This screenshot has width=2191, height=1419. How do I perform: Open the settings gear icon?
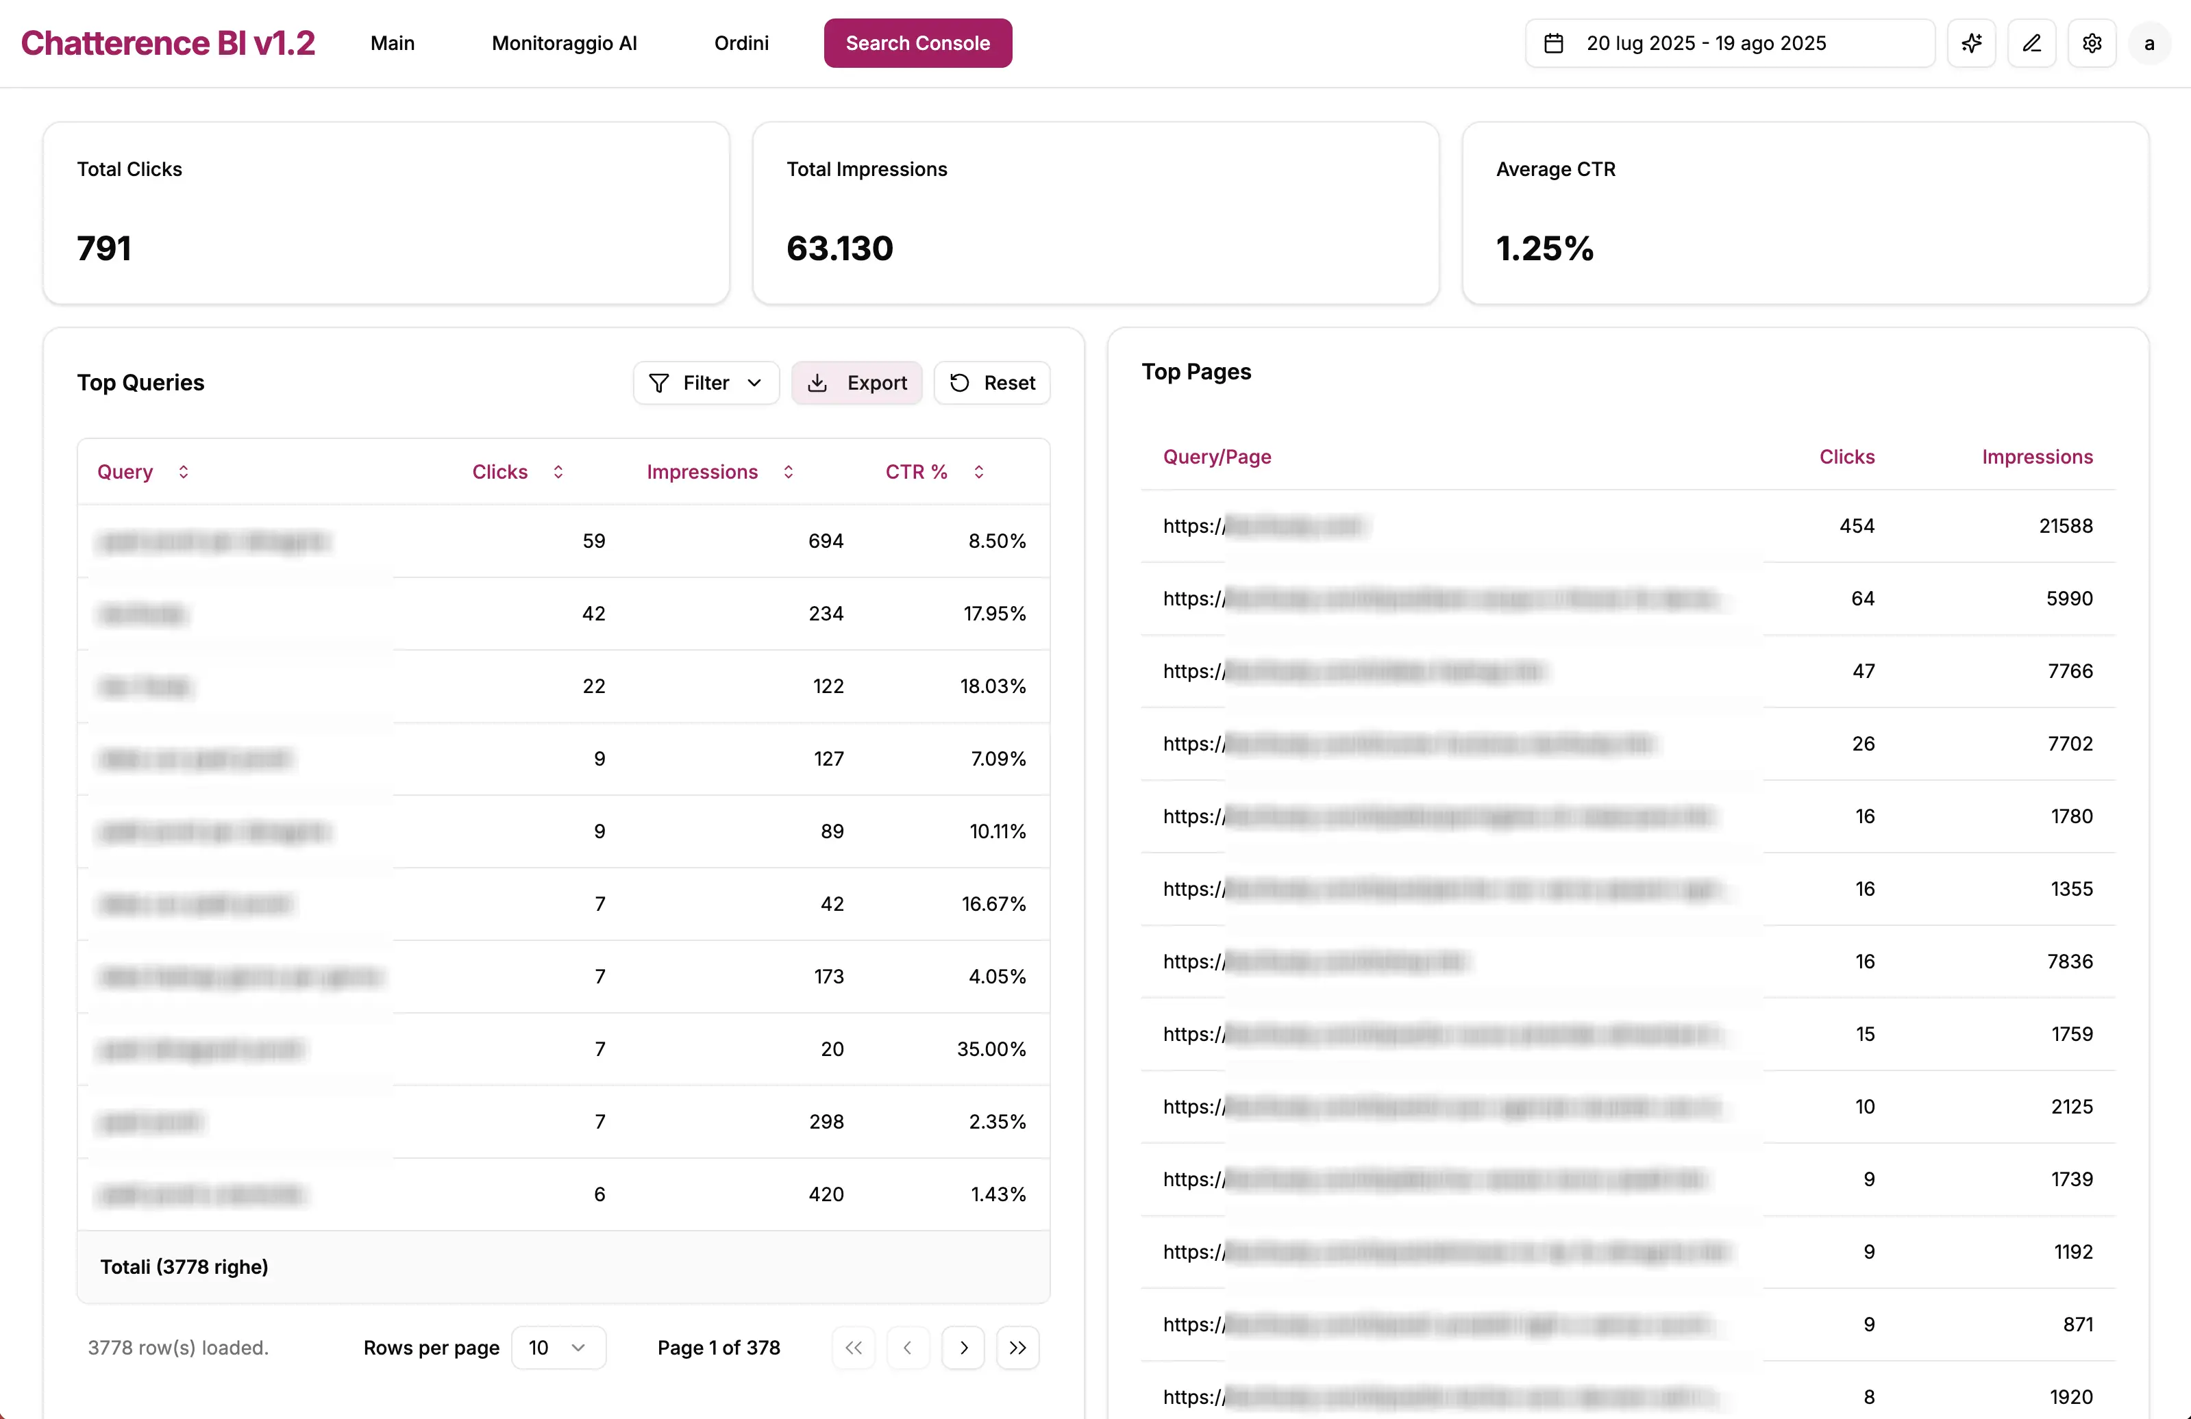[2092, 42]
